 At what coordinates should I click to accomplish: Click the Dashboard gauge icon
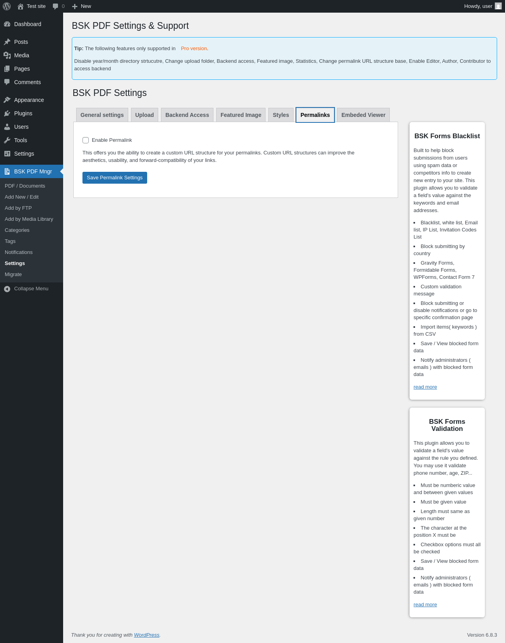click(7, 24)
